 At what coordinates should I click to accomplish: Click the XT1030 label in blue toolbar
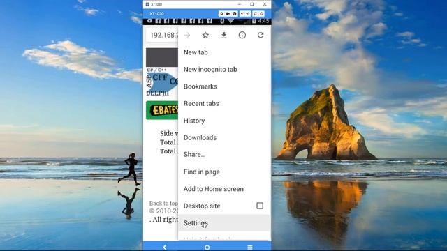(x=156, y=14)
